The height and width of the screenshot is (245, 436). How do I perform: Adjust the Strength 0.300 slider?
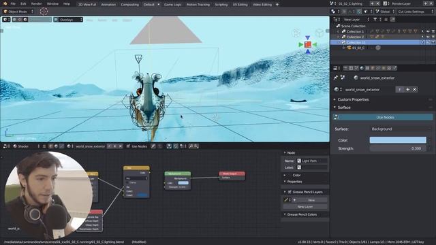click(x=398, y=148)
